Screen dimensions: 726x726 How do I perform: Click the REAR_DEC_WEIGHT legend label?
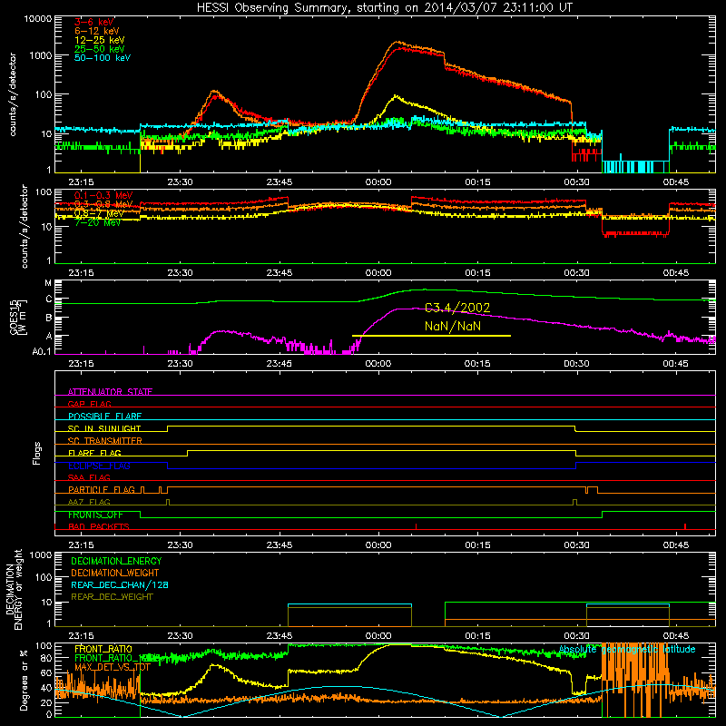pos(112,597)
